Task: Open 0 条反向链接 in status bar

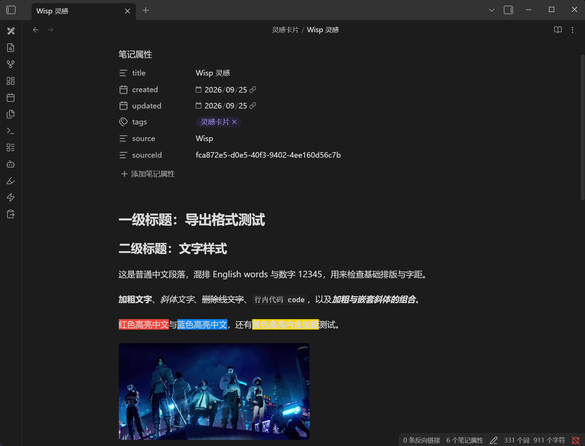Action: click(422, 440)
